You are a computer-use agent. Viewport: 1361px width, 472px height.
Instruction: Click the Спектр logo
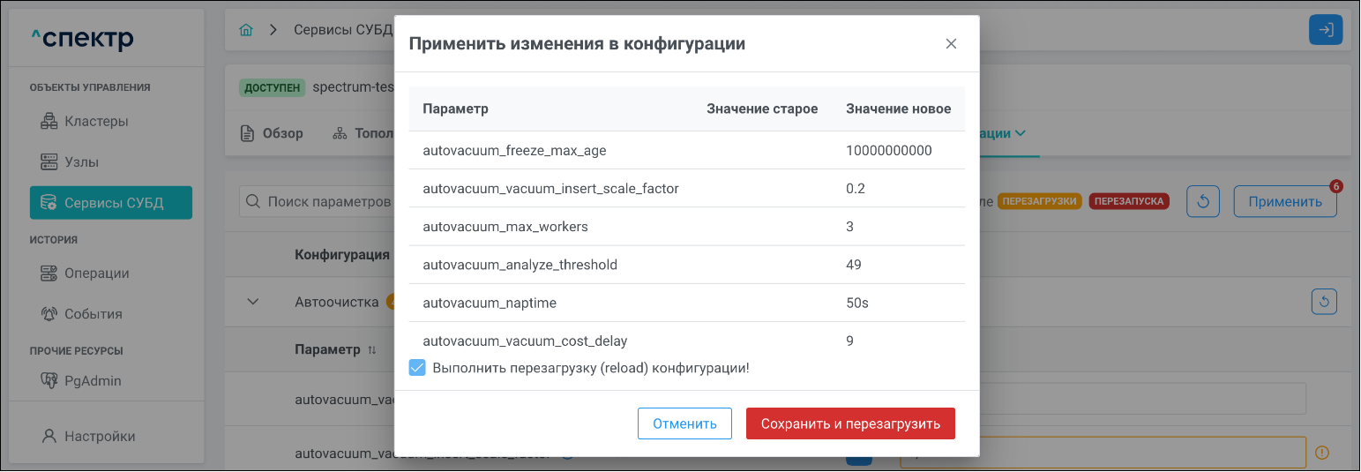[x=82, y=38]
